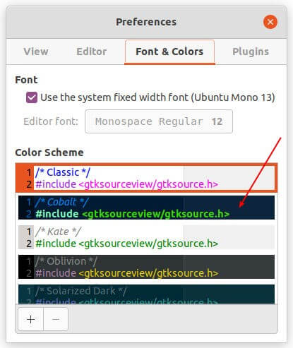Select the Font & Colors tab
Screen dimensions: 293x348
tap(169, 52)
